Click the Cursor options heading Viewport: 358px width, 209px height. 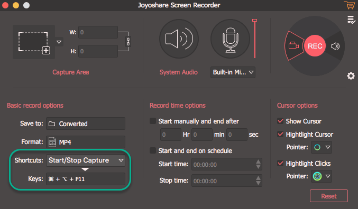(x=297, y=106)
